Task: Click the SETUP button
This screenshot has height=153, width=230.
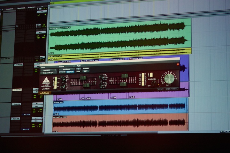Action: (160, 89)
